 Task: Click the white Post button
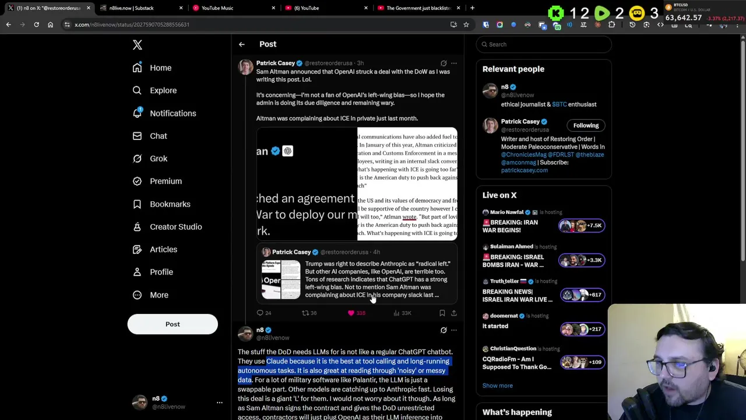[x=173, y=324]
